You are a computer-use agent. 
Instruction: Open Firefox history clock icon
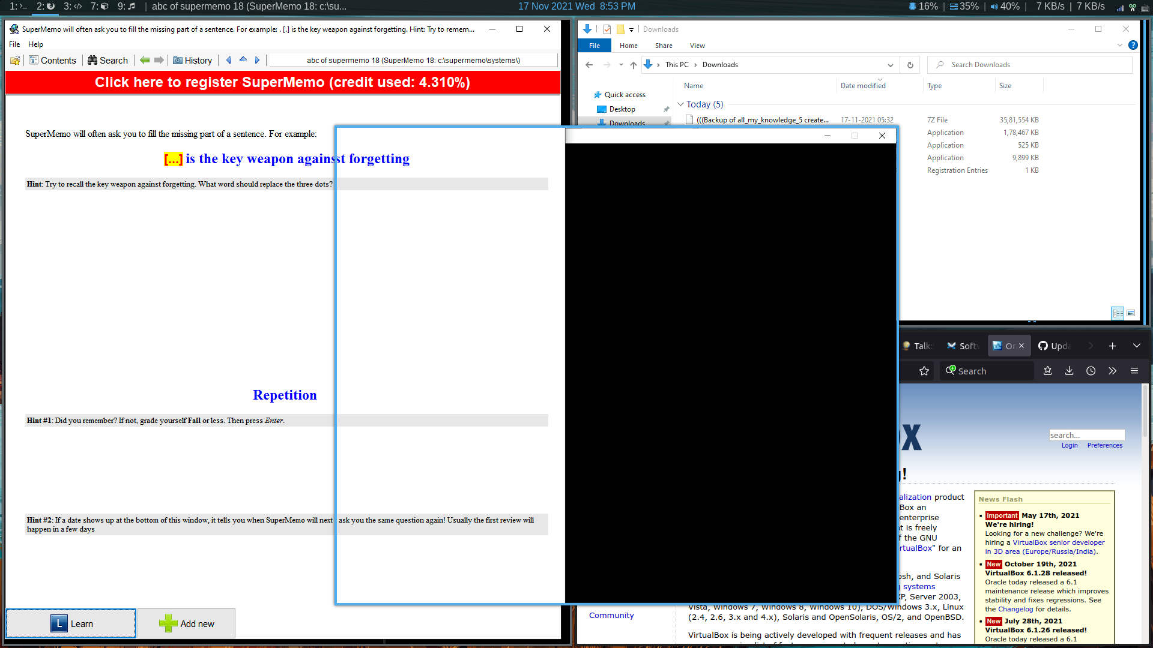coord(1091,371)
